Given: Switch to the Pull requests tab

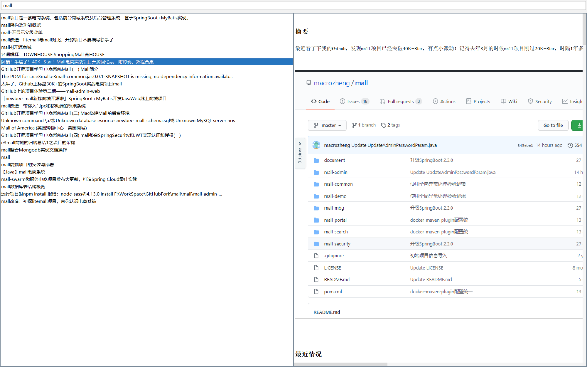Looking at the screenshot, I should pyautogui.click(x=400, y=101).
